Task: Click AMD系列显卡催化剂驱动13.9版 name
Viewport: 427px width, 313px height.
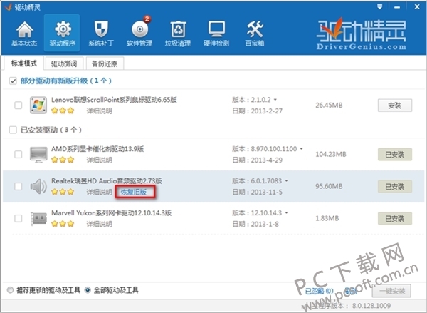Action: 97,149
